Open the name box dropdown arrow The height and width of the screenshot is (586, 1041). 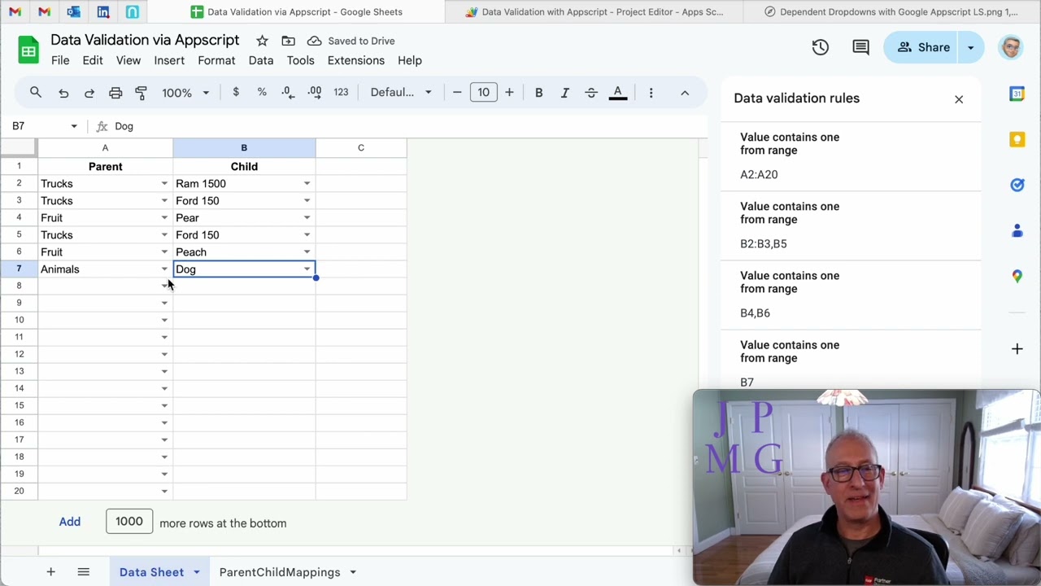(74, 126)
